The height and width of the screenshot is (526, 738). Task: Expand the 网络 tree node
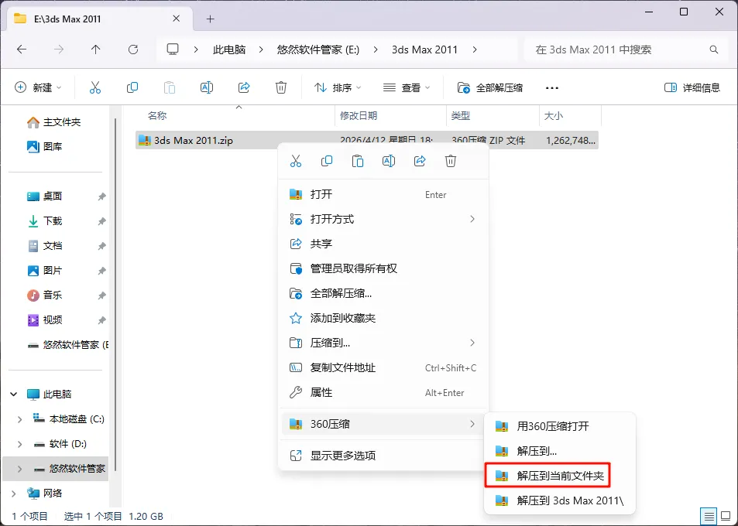click(14, 493)
